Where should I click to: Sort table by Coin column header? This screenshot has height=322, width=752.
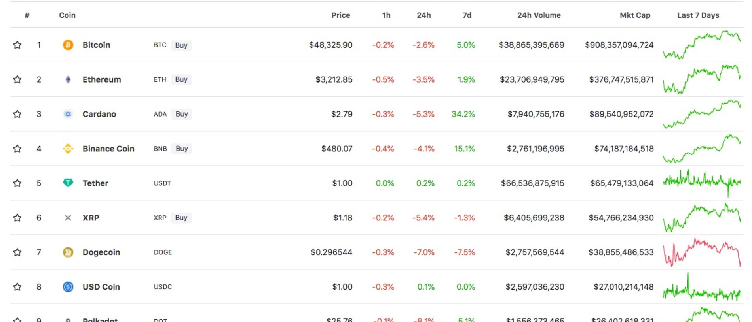(67, 15)
